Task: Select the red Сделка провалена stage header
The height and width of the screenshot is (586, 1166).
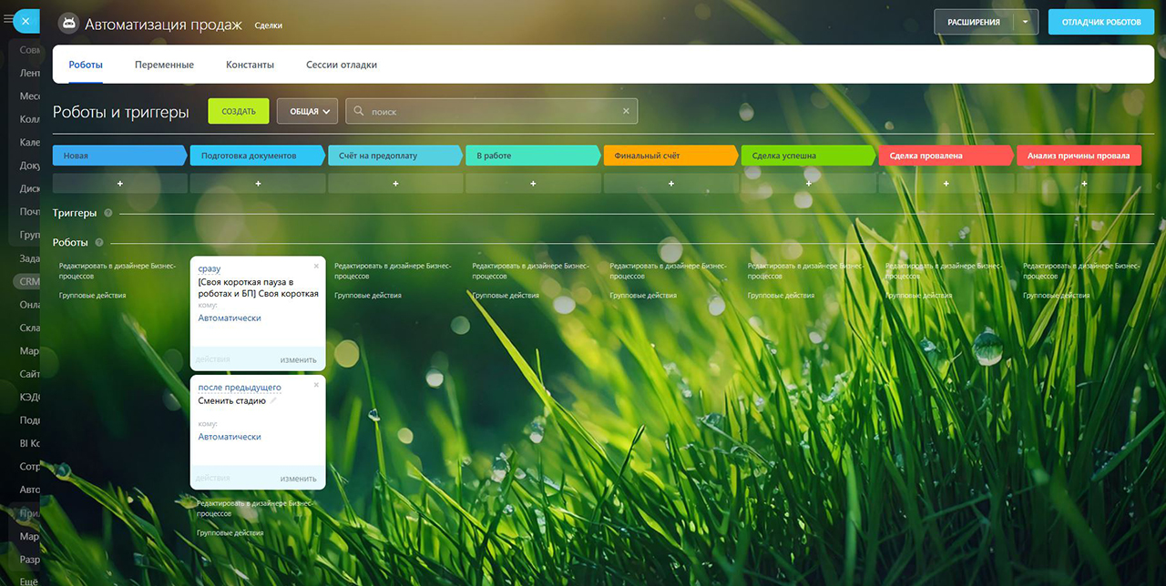Action: coord(946,156)
